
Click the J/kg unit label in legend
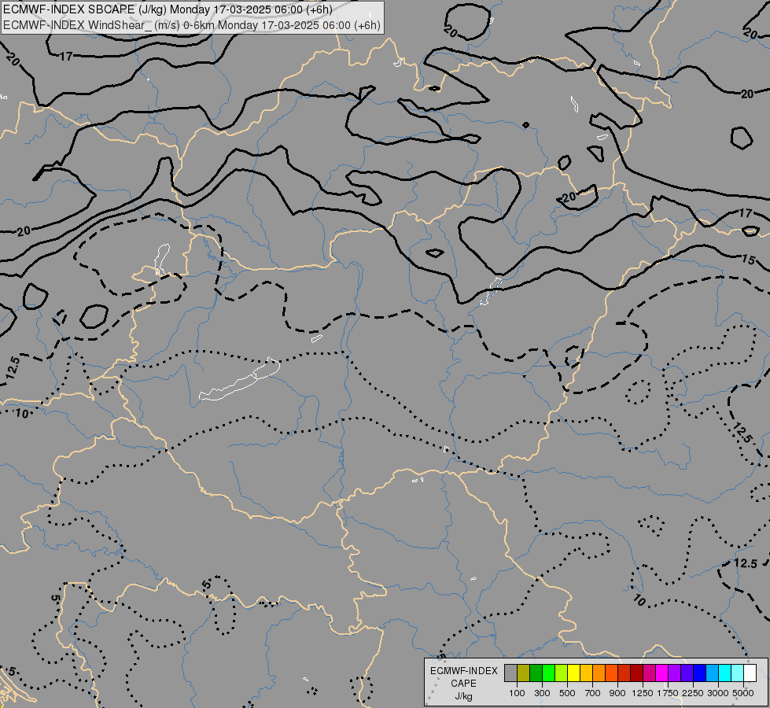tap(463, 696)
